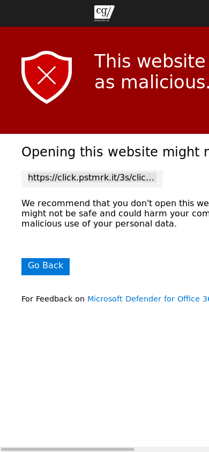
Task: Click the CG logo in header
Action: [104, 13]
